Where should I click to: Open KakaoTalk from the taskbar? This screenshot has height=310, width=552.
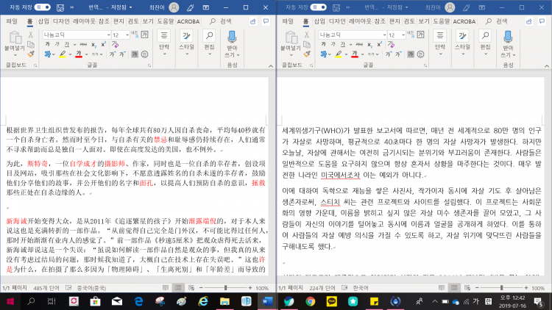[332, 301]
